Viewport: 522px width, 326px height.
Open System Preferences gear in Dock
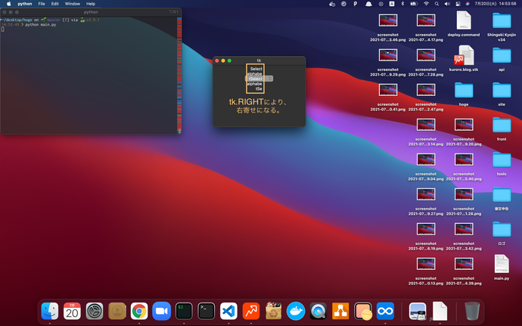point(95,312)
